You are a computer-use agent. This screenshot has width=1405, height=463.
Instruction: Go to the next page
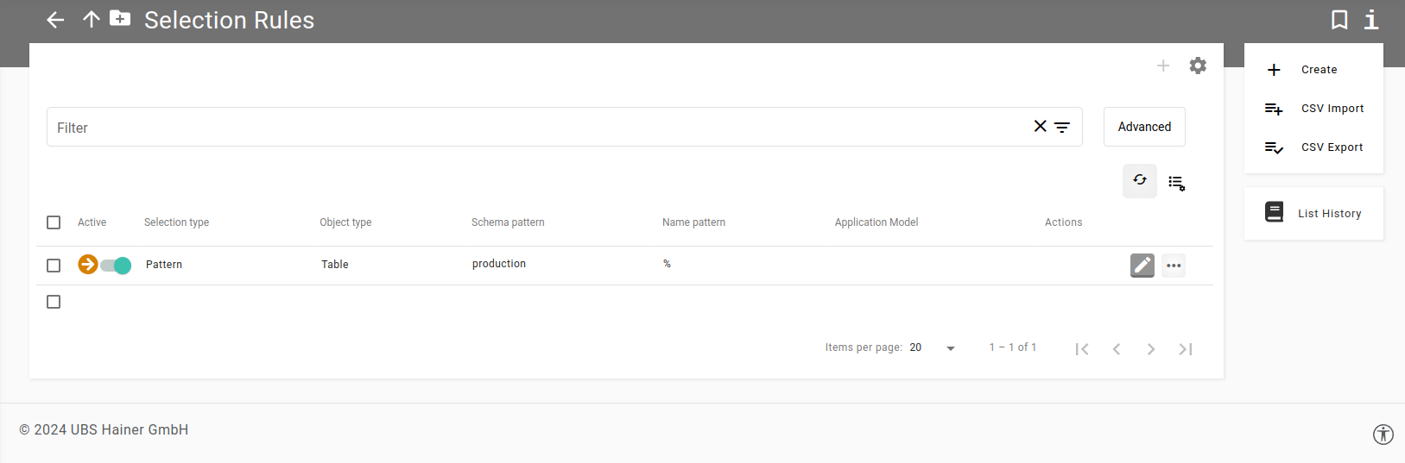tap(1151, 349)
